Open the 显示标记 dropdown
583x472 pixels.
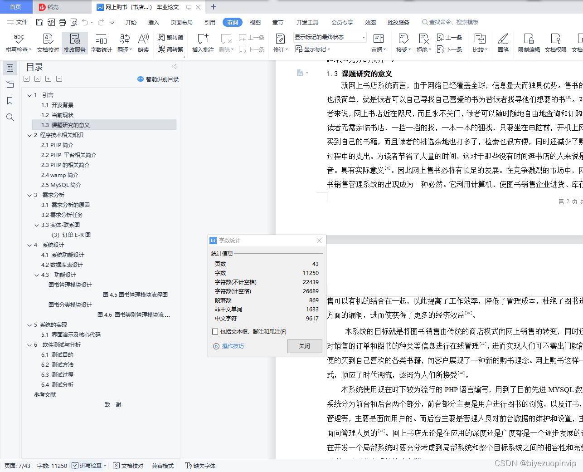click(x=313, y=49)
